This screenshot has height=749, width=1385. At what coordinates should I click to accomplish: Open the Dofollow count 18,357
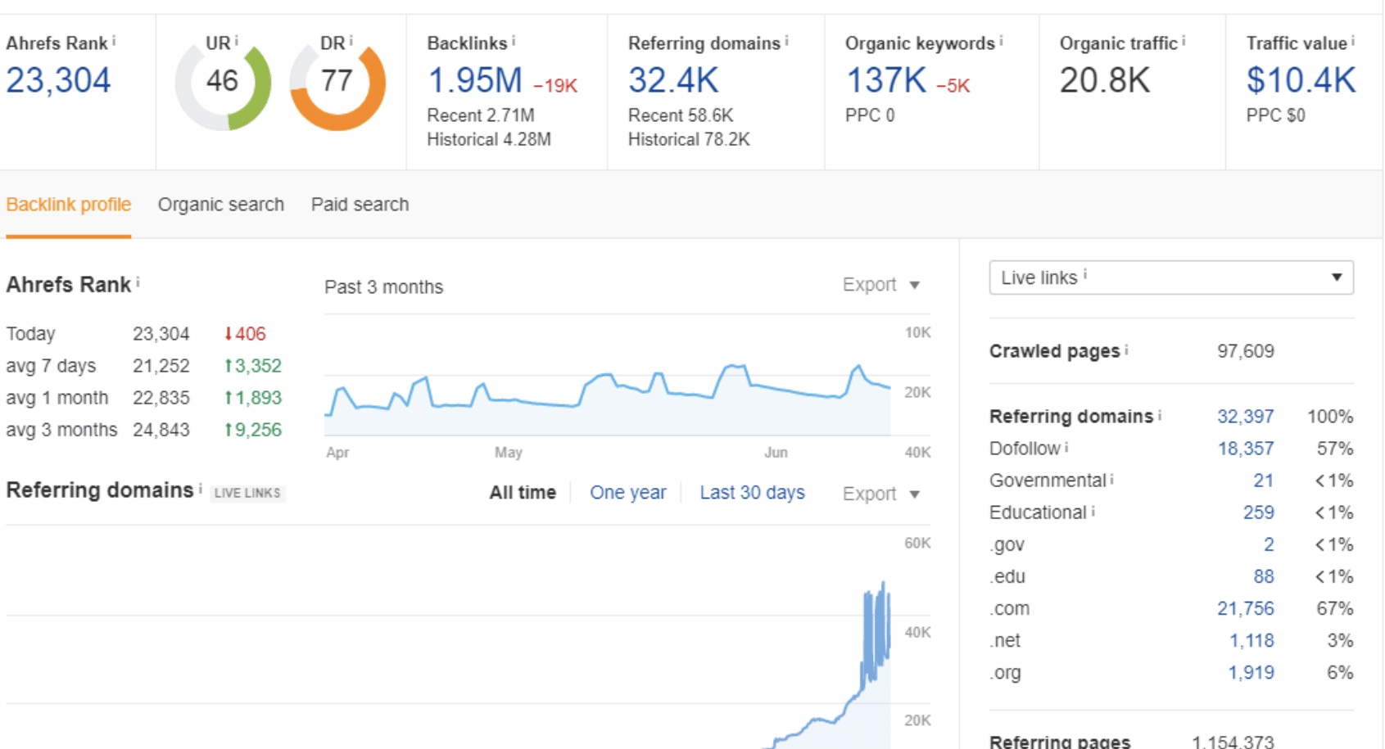point(1246,449)
